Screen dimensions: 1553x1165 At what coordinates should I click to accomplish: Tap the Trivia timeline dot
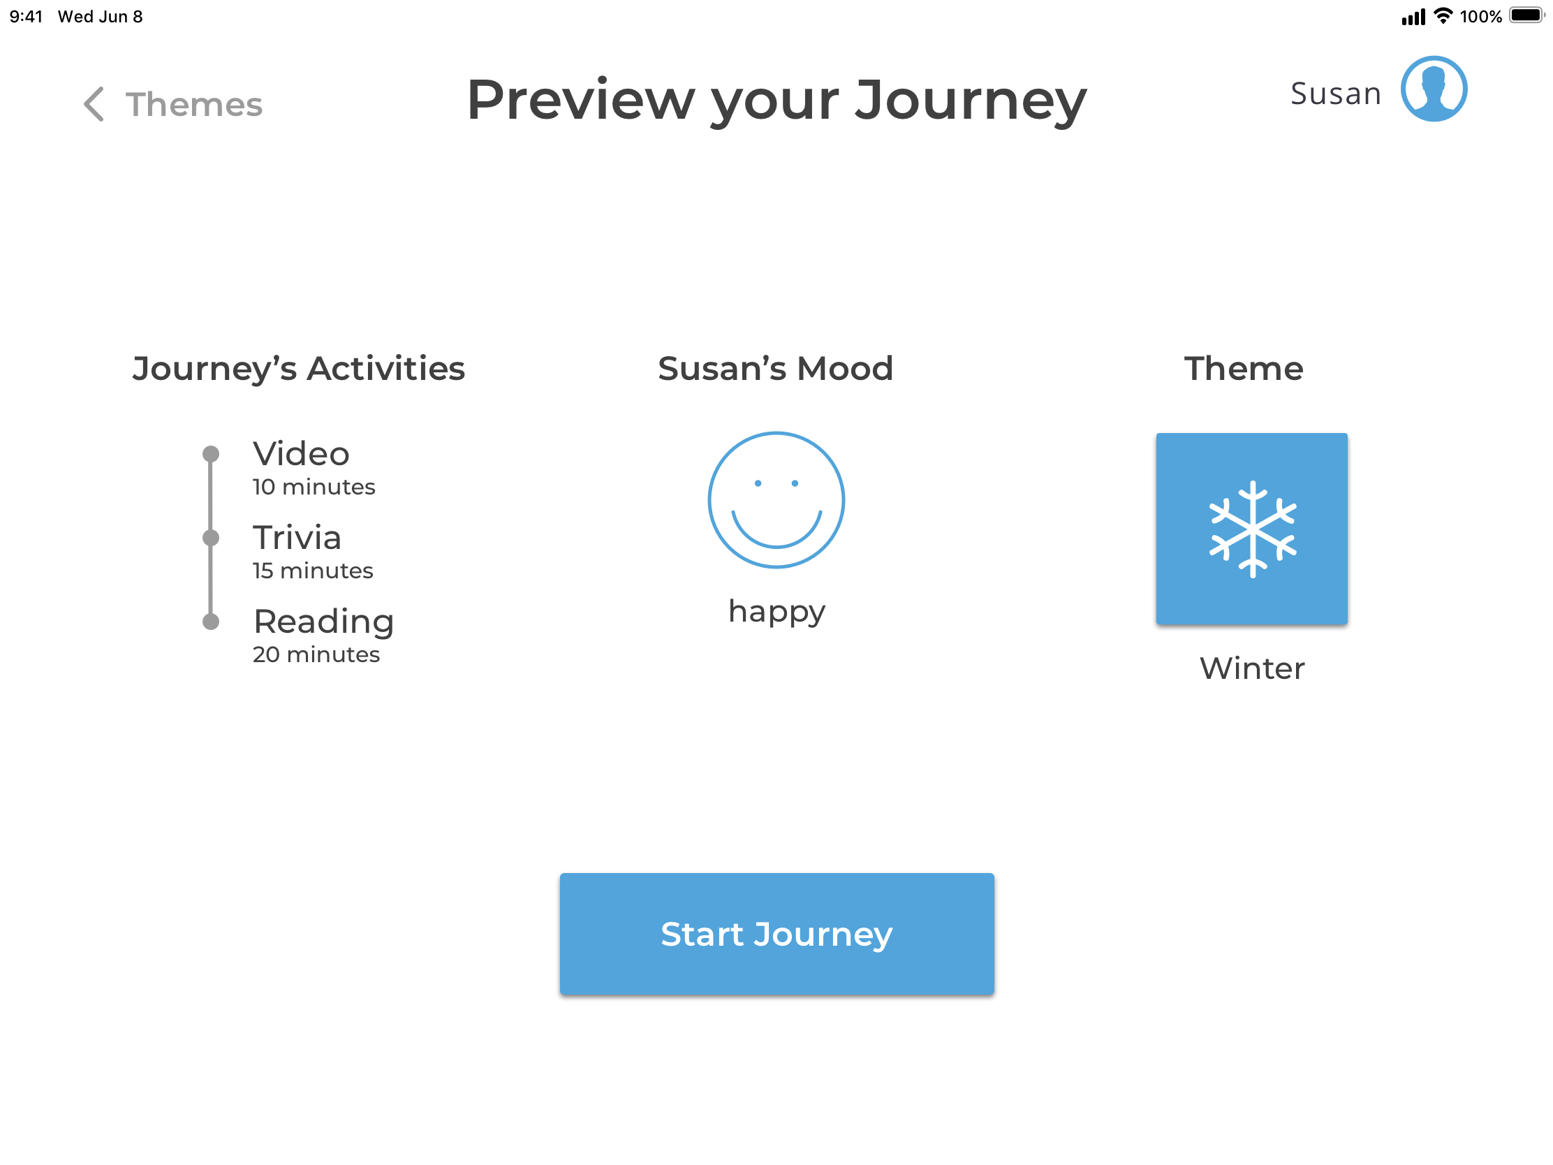(211, 538)
